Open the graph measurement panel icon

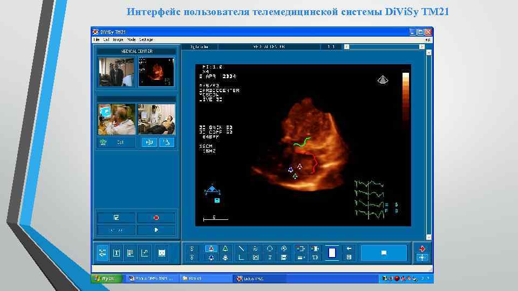point(145,253)
